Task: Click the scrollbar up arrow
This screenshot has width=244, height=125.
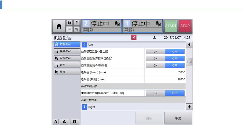Action: [189, 45]
